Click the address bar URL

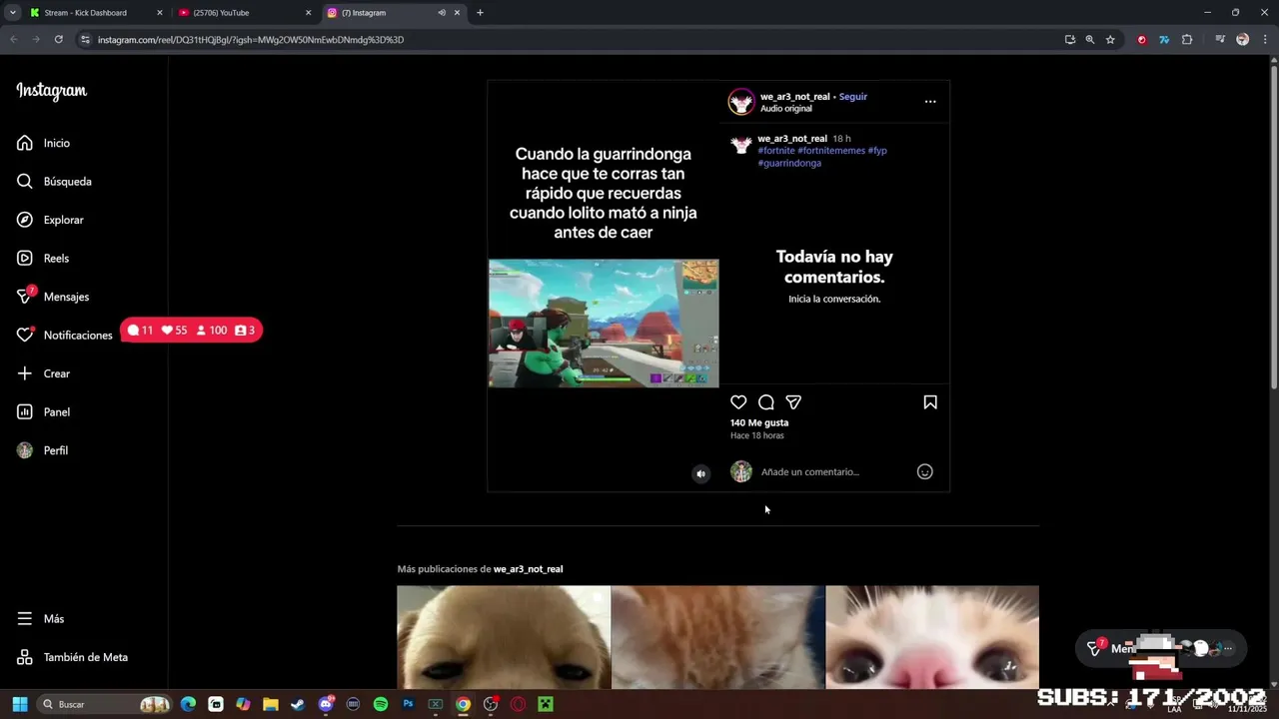(x=251, y=40)
